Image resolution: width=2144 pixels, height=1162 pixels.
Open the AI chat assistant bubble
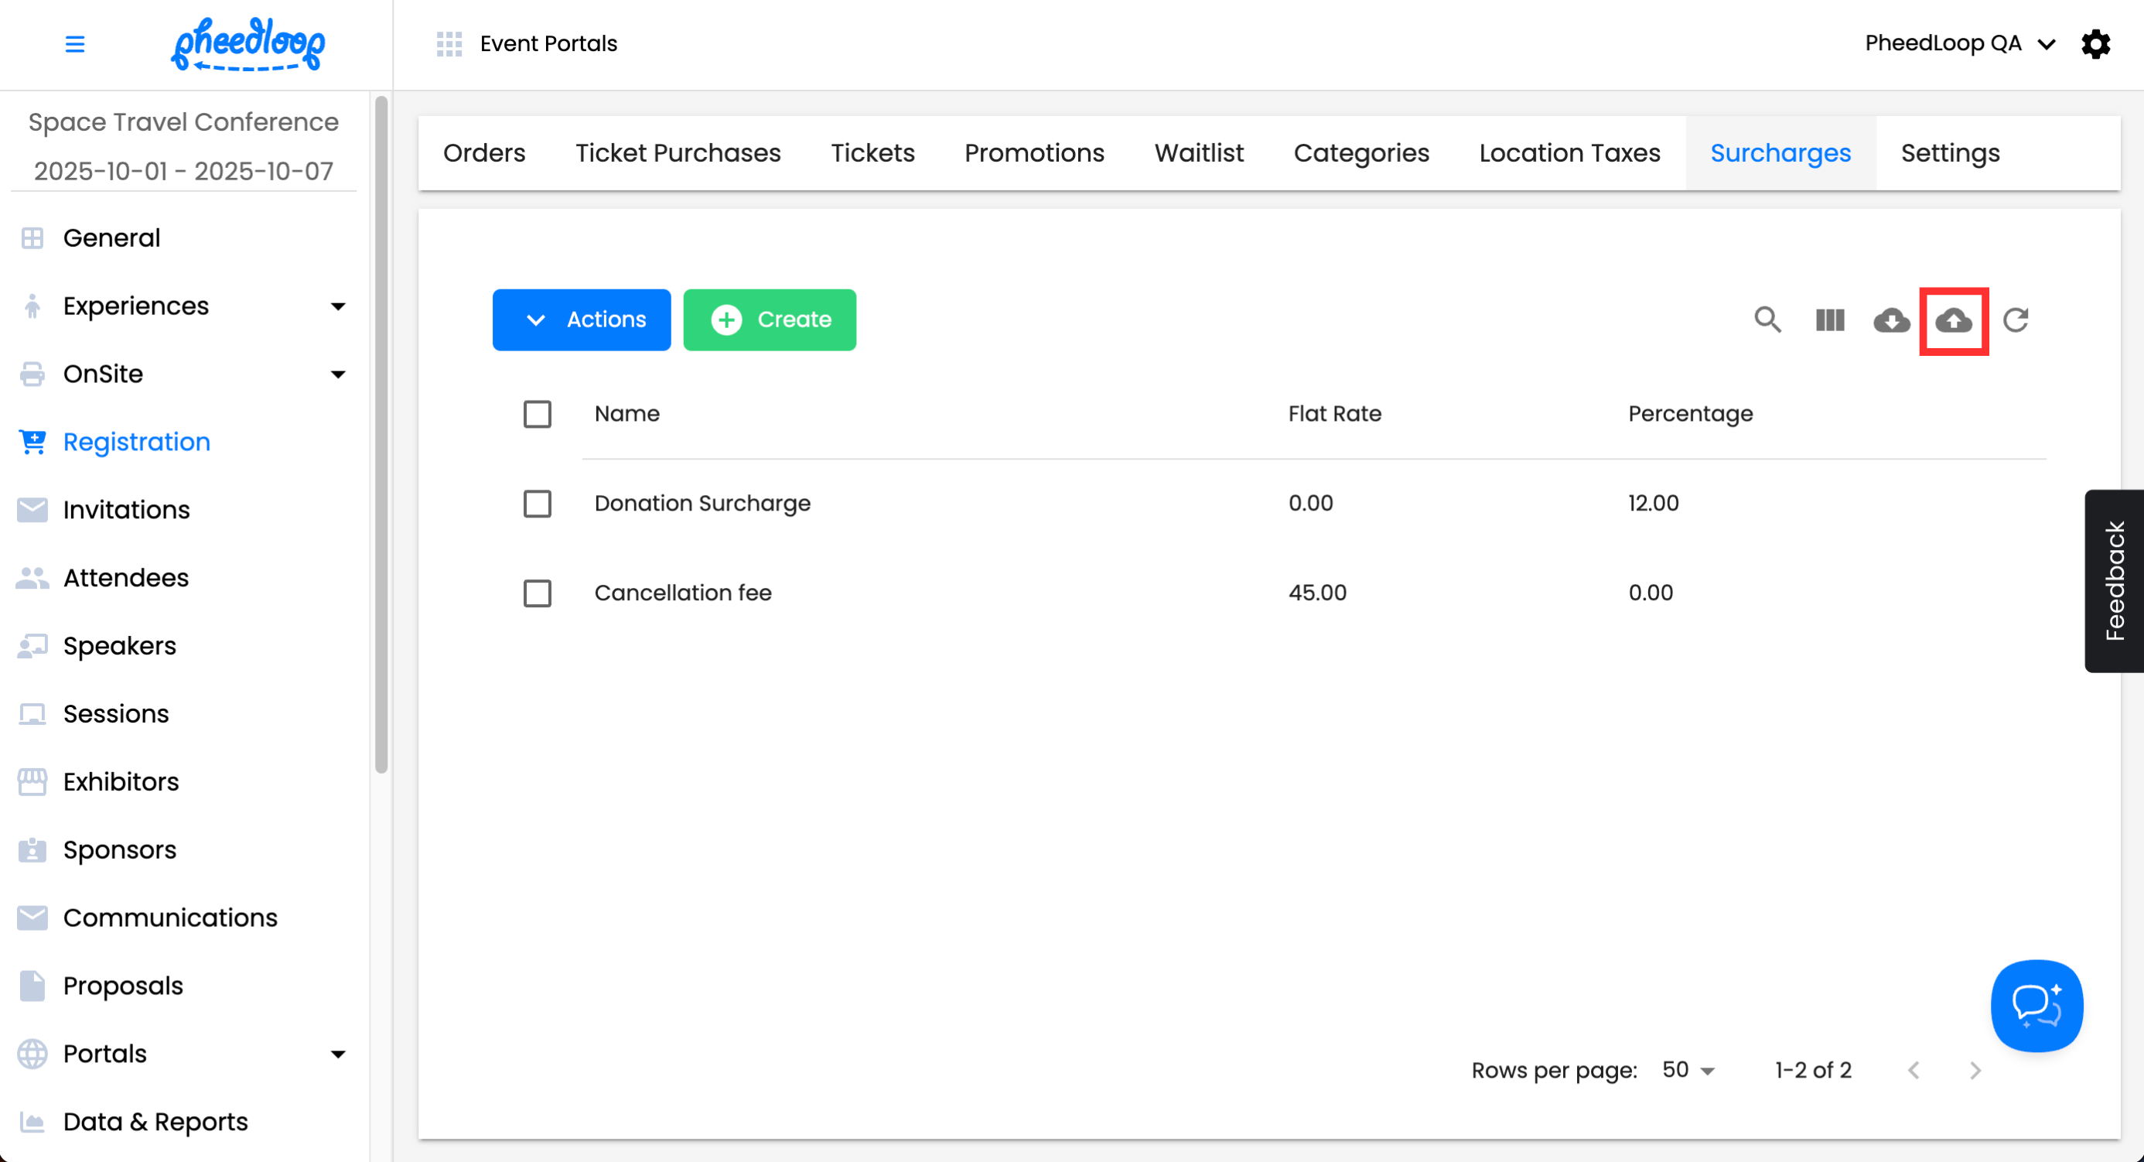2036,1006
